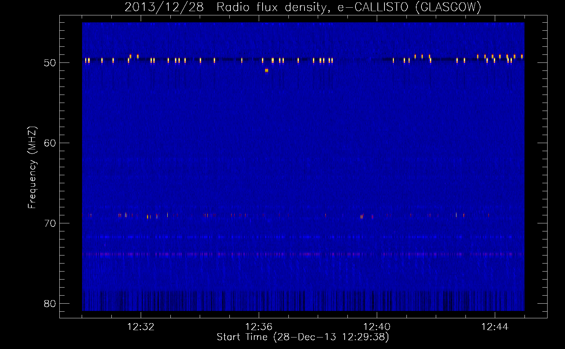Click the plot title with date 2013/12/28
Viewport: 565px width, 349px height.
(x=303, y=7)
